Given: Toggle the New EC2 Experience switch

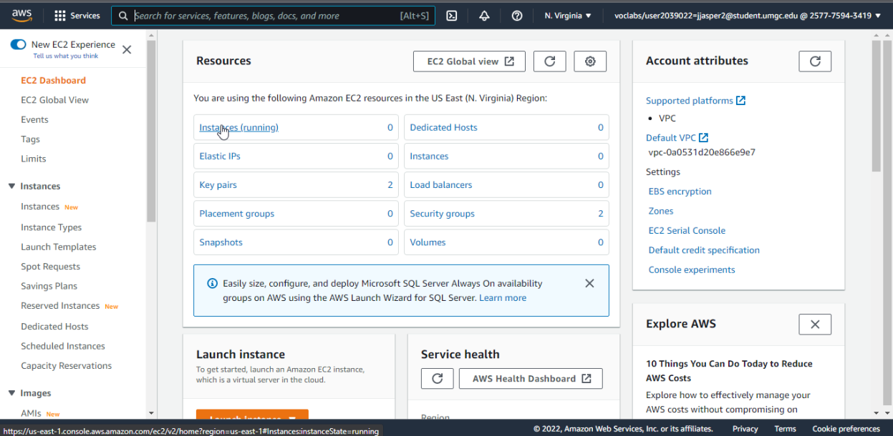Looking at the screenshot, I should (19, 45).
